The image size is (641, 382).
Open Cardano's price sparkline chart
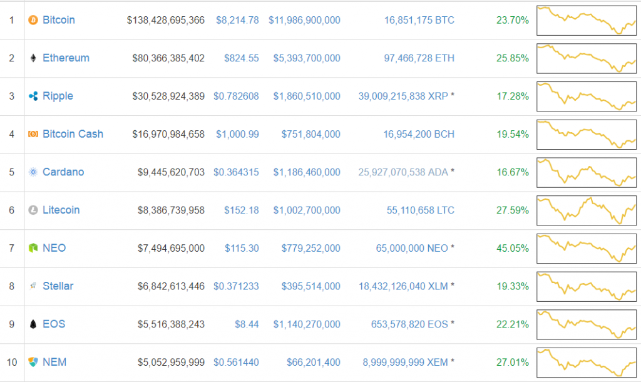587,173
